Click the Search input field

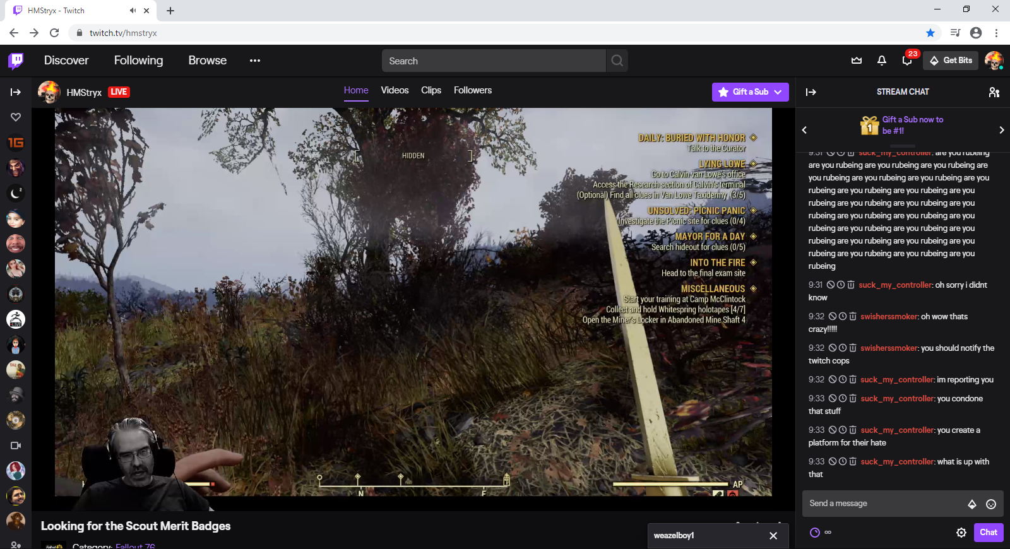[494, 61]
